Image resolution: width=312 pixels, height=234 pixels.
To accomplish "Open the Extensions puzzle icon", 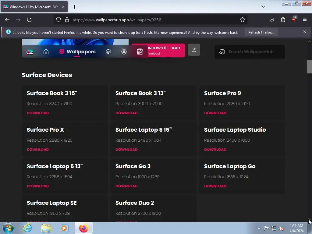I will (x=283, y=20).
